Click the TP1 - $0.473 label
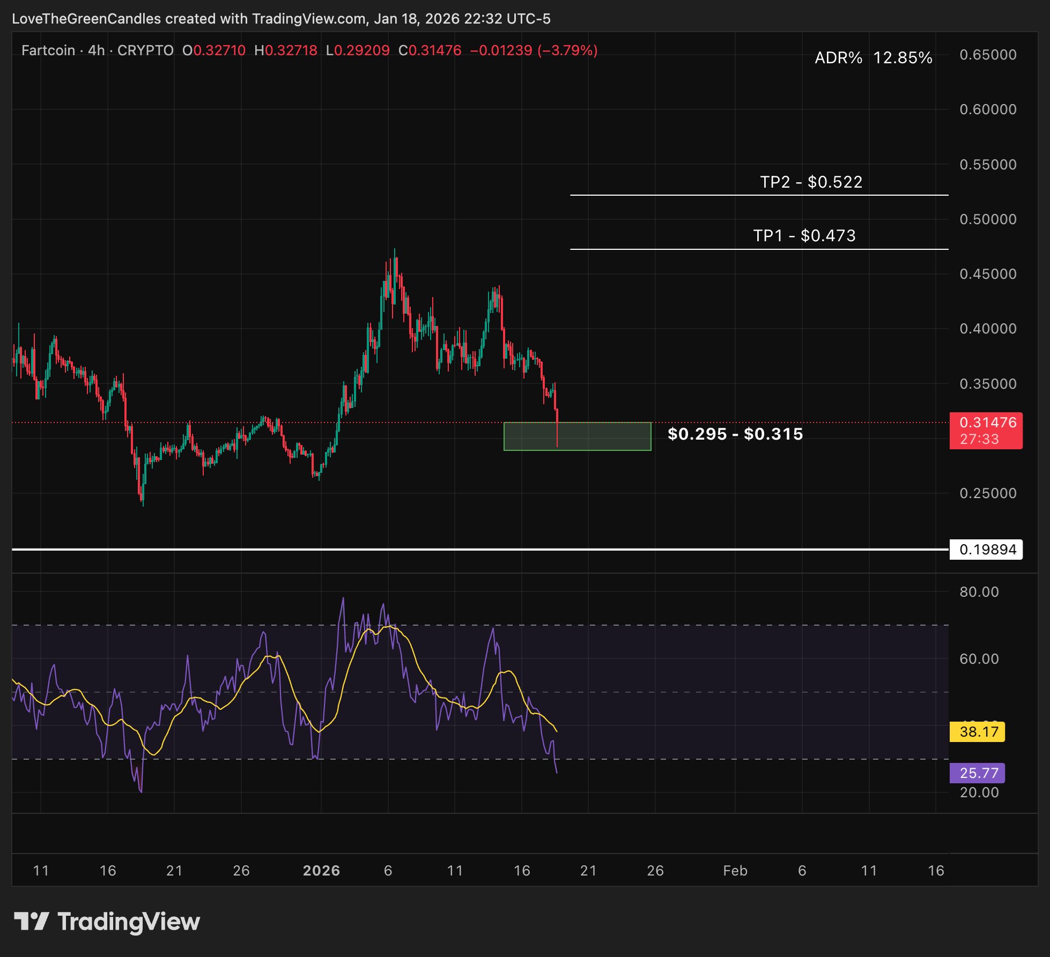 pyautogui.click(x=804, y=236)
